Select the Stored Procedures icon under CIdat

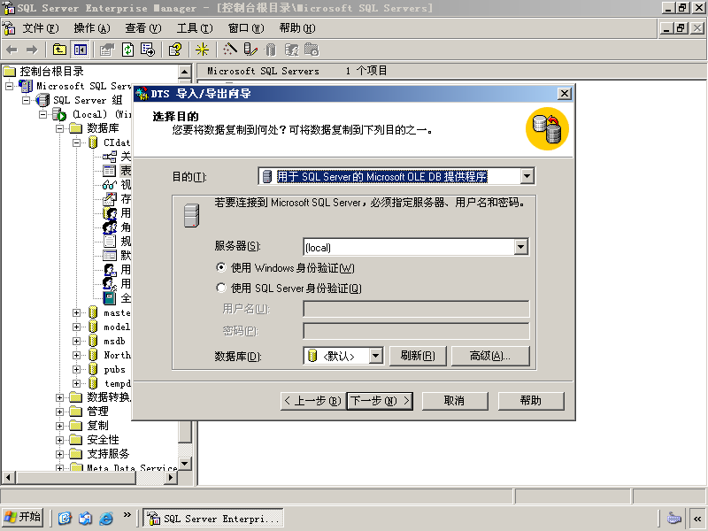(110, 198)
